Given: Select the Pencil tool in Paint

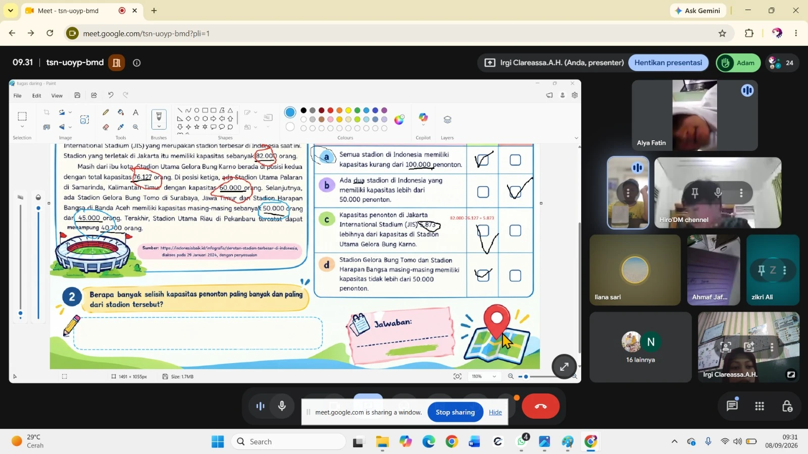Looking at the screenshot, I should click(x=106, y=112).
